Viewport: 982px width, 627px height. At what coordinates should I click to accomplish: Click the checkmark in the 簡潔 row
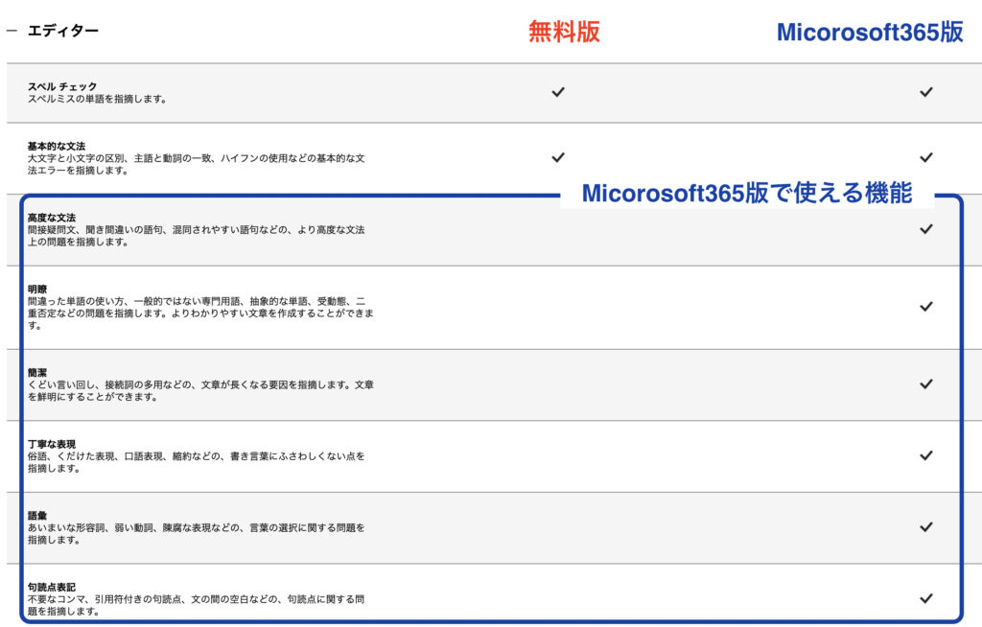point(926,383)
